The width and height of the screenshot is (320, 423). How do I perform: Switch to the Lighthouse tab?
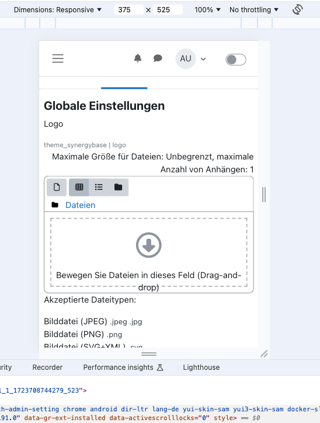201,367
